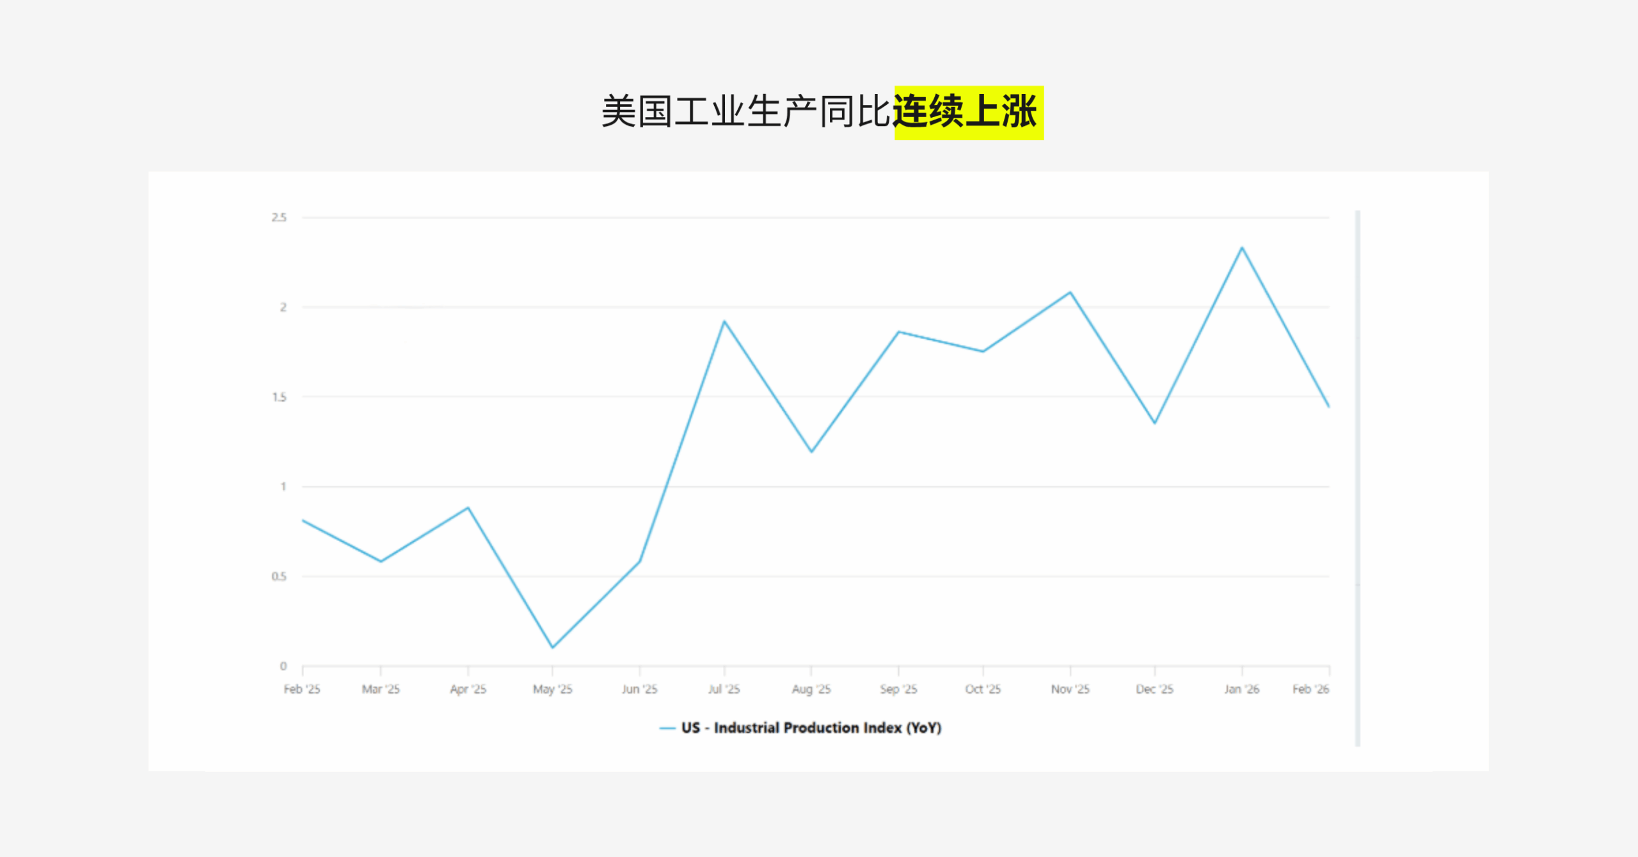Click the chart title 美国工业生产同比
The image size is (1638, 857).
746,113
